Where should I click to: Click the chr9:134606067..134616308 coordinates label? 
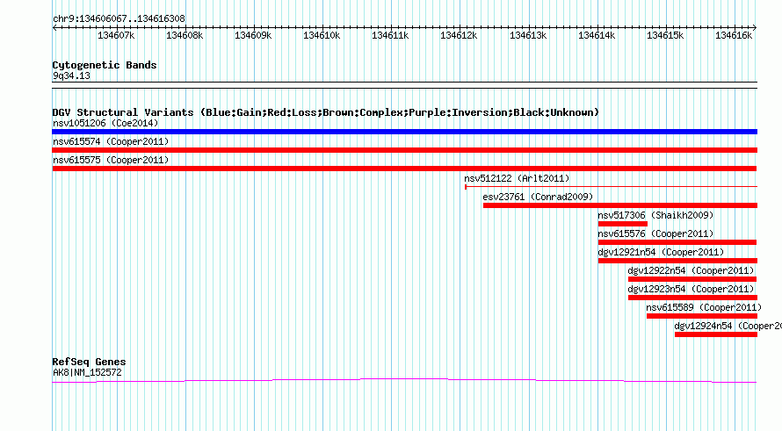point(119,18)
